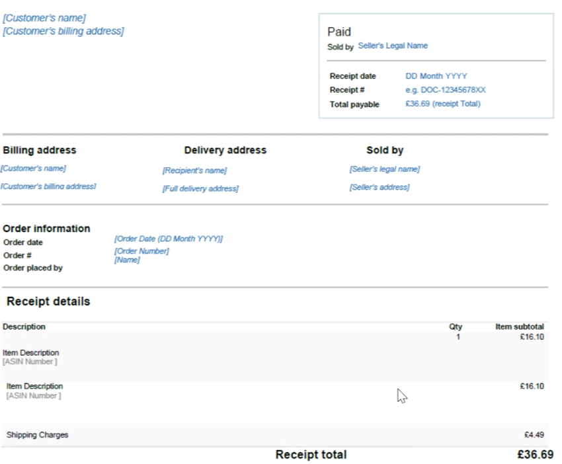Screen dimensions: 562x464
Task: Click the Description column header
Action: coord(24,327)
